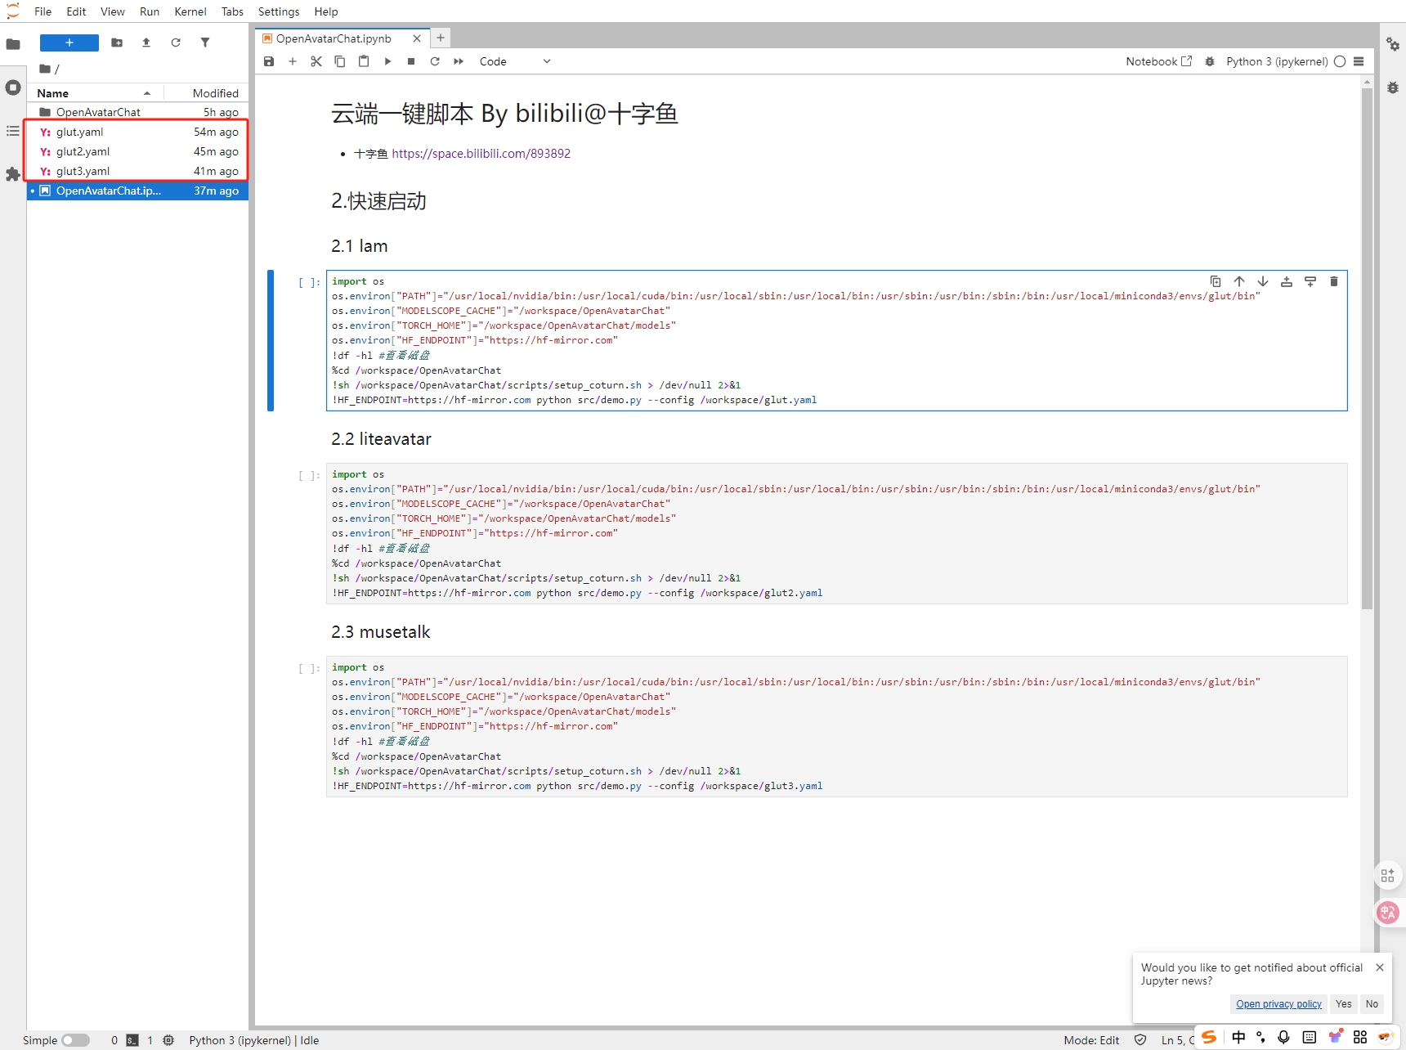Close the OpenAvatarChat.ipynb tab

(417, 38)
